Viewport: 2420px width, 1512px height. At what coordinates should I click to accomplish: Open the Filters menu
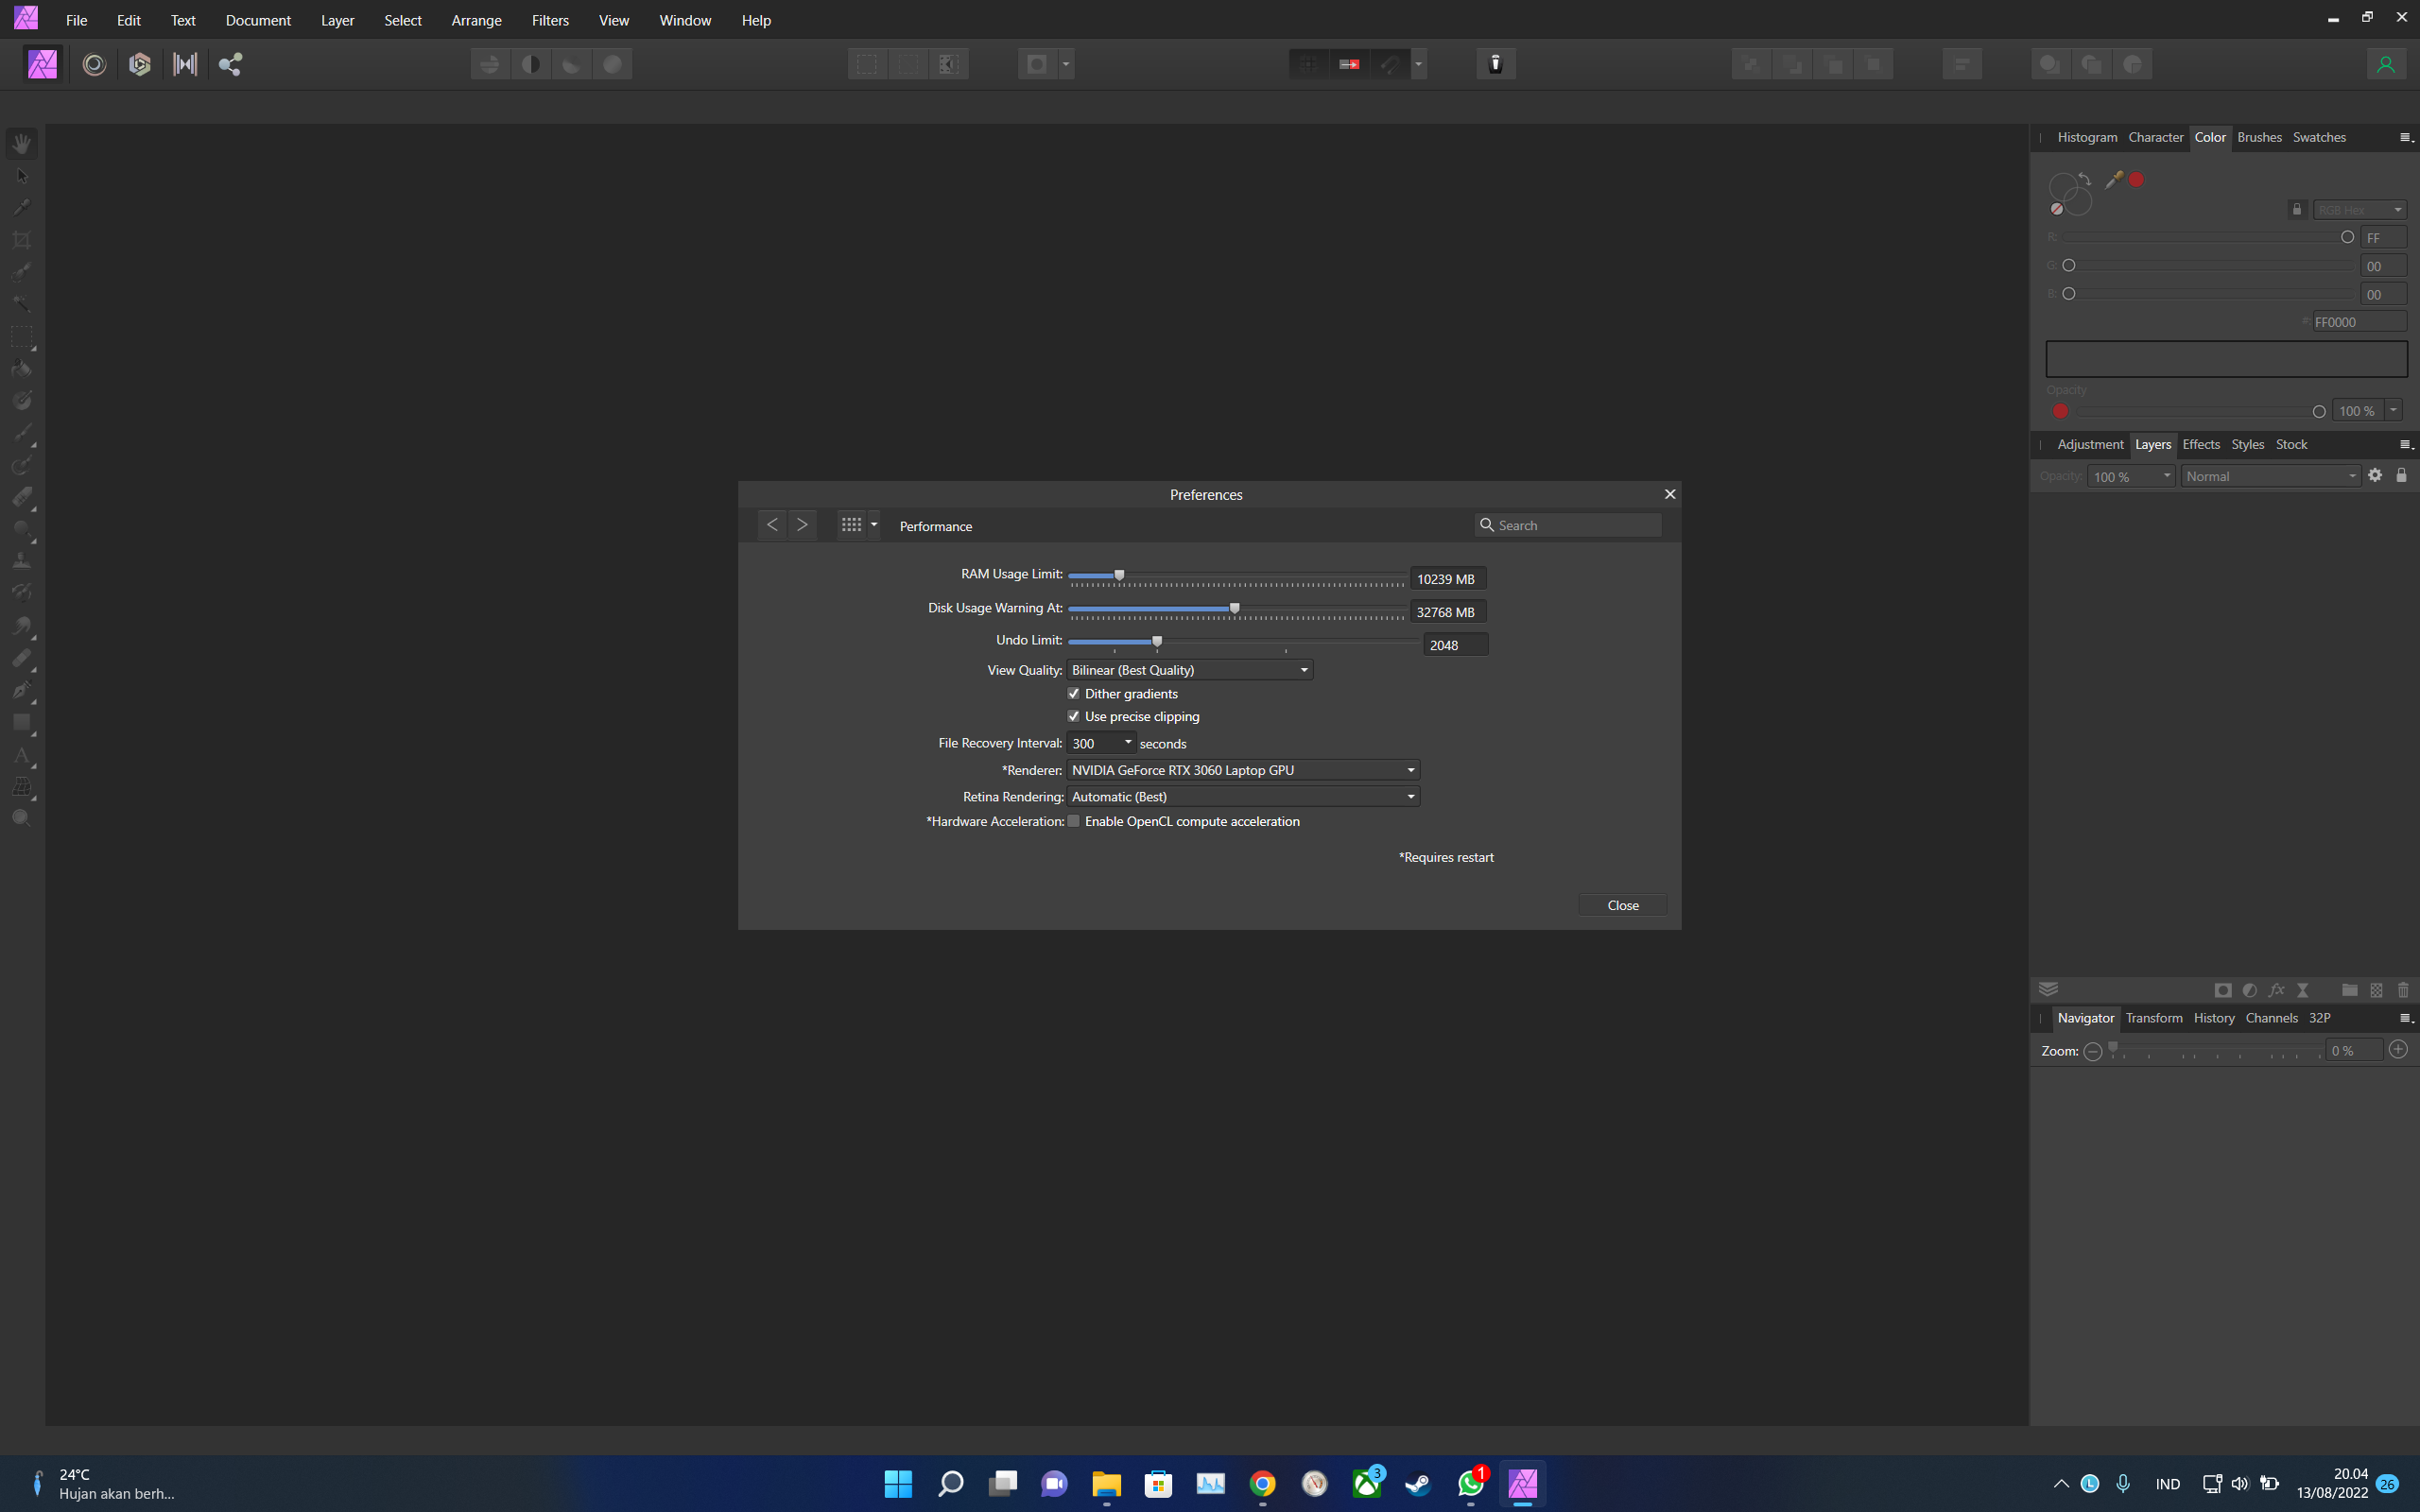[x=549, y=20]
